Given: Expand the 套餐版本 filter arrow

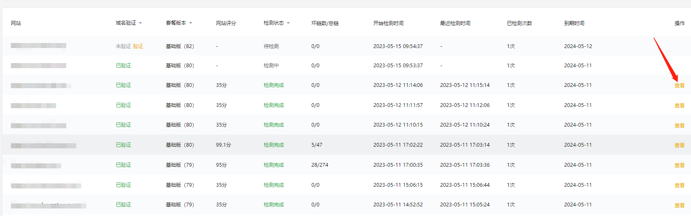Looking at the screenshot, I should click(x=191, y=23).
